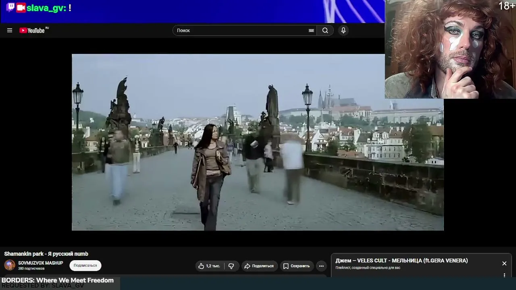The width and height of the screenshot is (516, 290).
Task: Open SOVMUZVOX MASHUP channel name link
Action: click(41, 263)
